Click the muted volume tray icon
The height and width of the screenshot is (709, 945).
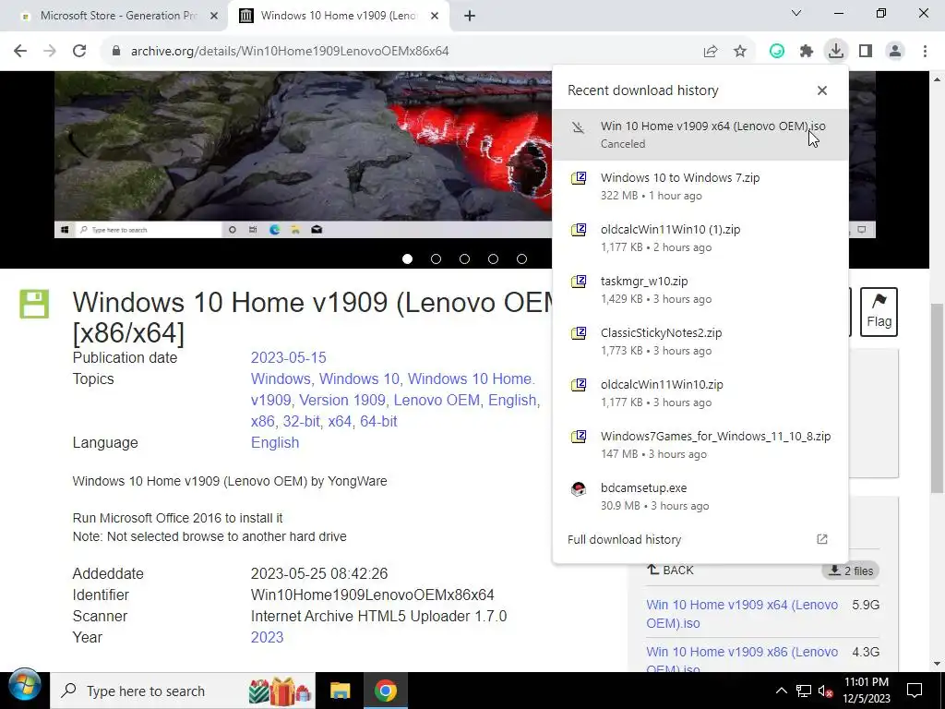point(826,691)
